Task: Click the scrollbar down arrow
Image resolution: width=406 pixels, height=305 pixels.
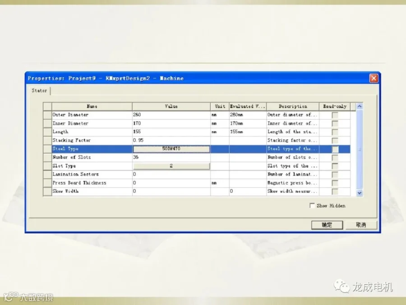Action: (360, 192)
